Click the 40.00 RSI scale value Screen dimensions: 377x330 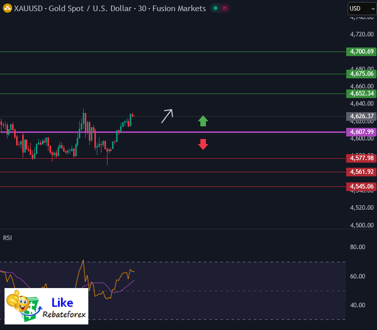(x=357, y=305)
